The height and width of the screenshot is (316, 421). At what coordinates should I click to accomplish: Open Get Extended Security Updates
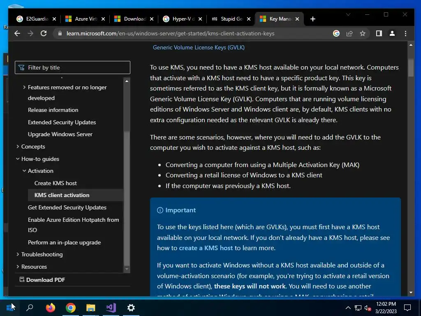tap(67, 207)
